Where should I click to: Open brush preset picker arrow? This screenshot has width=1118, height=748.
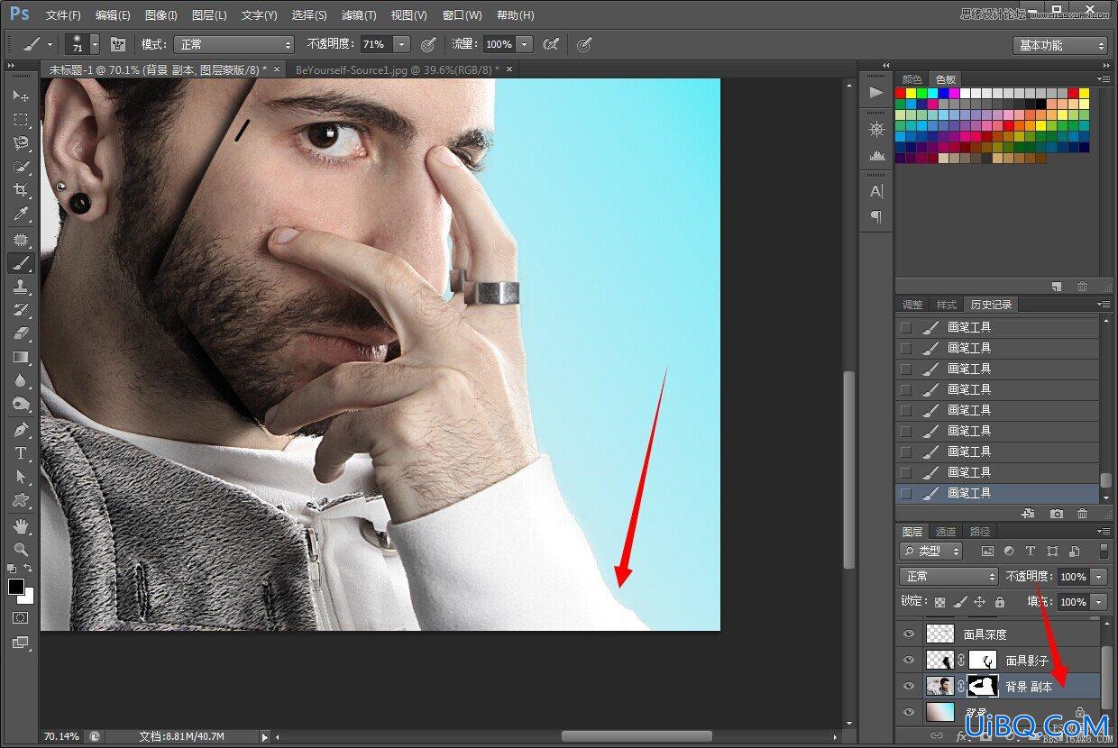pyautogui.click(x=95, y=44)
